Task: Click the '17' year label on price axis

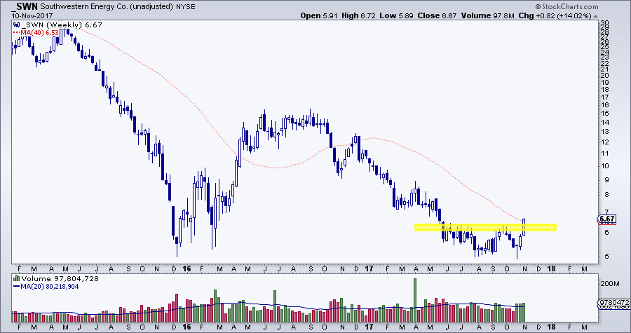Action: pos(369,269)
